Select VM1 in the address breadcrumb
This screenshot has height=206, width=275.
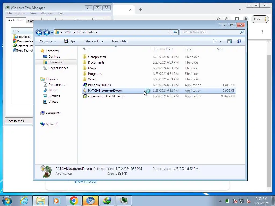click(x=68, y=32)
